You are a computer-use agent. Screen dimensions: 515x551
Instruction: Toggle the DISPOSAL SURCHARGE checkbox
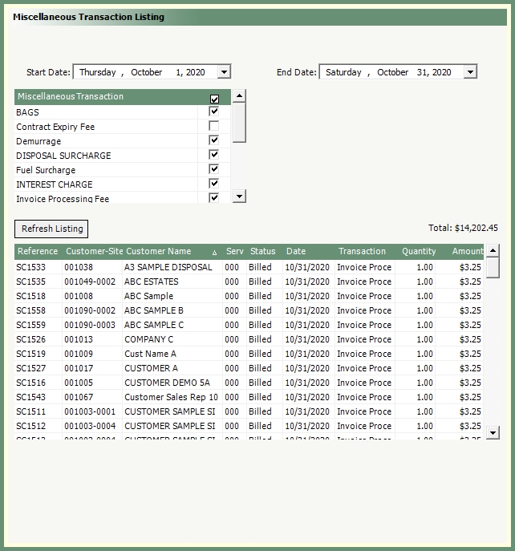click(214, 156)
